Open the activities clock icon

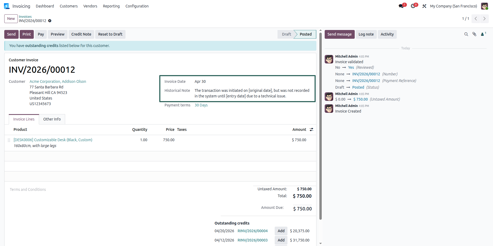click(x=413, y=6)
